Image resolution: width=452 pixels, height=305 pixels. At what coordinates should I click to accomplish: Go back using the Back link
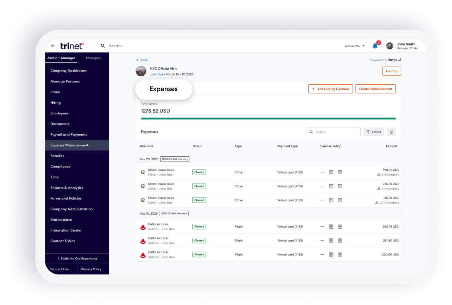click(x=142, y=60)
